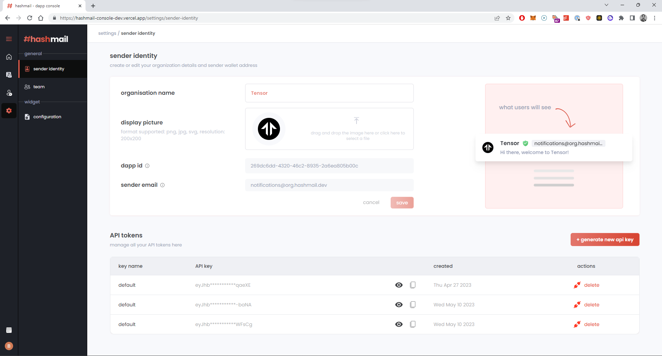This screenshot has height=356, width=662.
Task: Click the address bar URL
Action: (129, 18)
